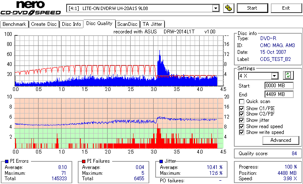Click PI Failures total 6455
The image size is (303, 184).
[139, 179]
